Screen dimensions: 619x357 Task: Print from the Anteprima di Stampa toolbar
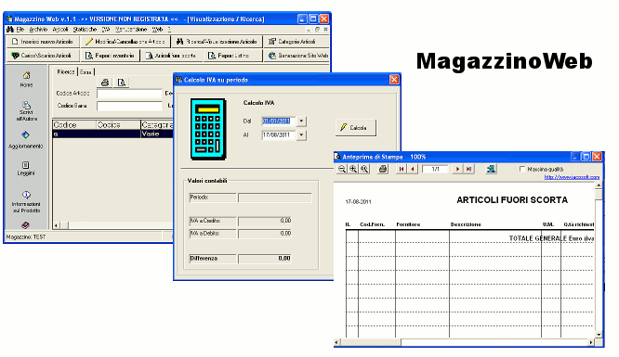coord(383,169)
